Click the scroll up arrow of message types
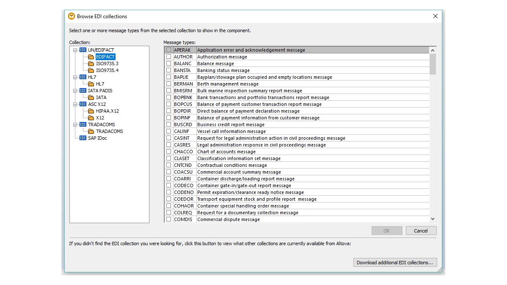This screenshot has width=507, height=285. point(433,50)
